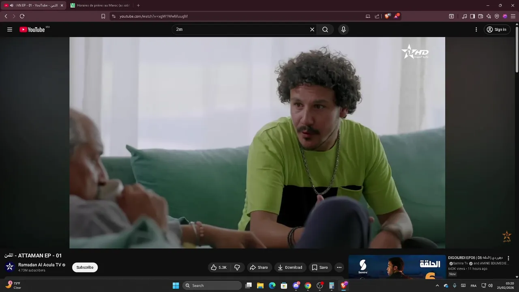Open File Explorer from taskbar
The image size is (519, 292).
260,286
